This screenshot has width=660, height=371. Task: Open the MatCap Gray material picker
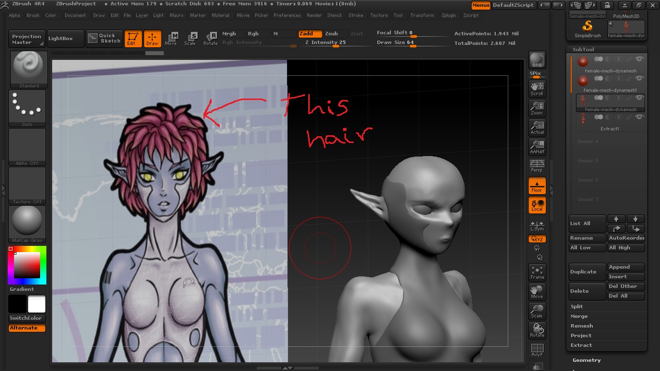tap(27, 224)
